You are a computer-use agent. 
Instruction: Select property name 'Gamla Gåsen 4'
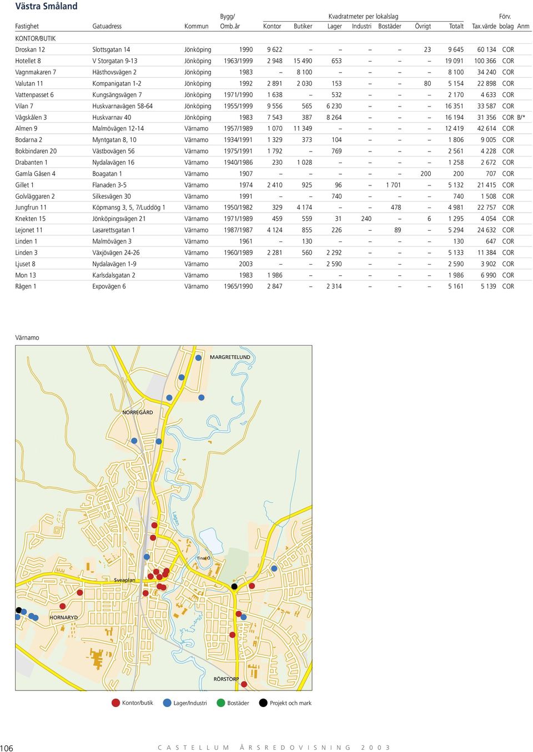(x=36, y=174)
